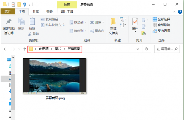
Task: Click Select all (全部选择)
Action: [x=161, y=19]
